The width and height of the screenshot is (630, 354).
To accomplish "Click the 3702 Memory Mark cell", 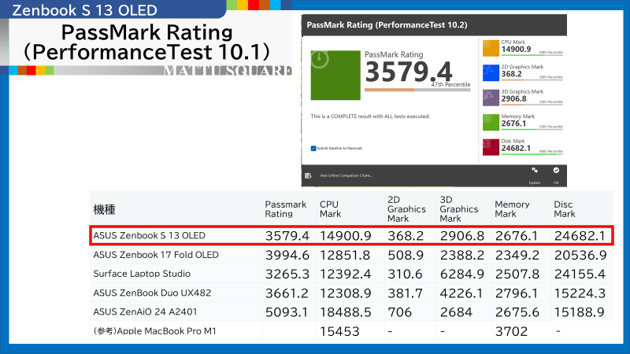I will (x=511, y=331).
